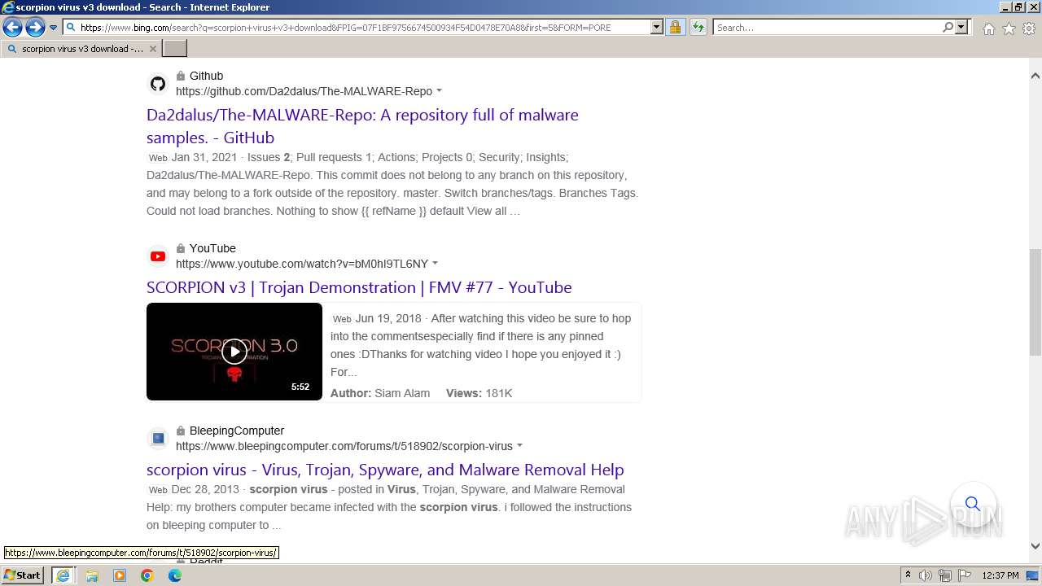1042x586 pixels.
Task: Click the Views: 181K text
Action: click(479, 393)
